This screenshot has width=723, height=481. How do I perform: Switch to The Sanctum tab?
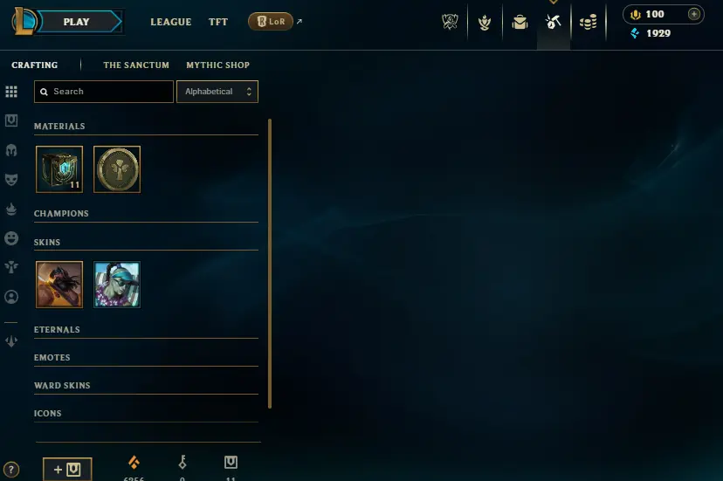[x=136, y=65]
